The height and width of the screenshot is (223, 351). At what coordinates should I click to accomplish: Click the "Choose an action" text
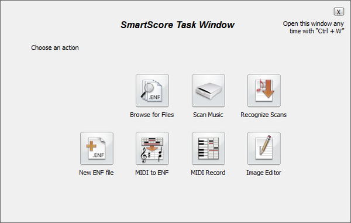(55, 47)
